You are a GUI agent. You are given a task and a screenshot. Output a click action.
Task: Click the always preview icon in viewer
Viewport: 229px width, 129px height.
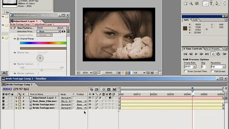[78, 73]
